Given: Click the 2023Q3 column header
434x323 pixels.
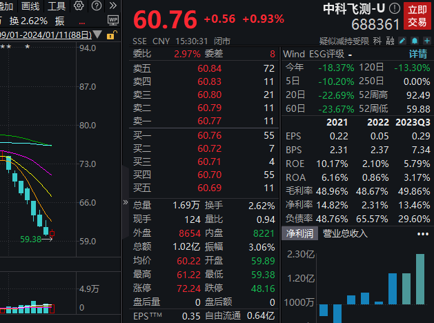Looking at the screenshot, I should [x=413, y=122].
